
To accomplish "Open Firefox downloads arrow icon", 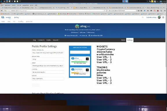I will [145, 11].
